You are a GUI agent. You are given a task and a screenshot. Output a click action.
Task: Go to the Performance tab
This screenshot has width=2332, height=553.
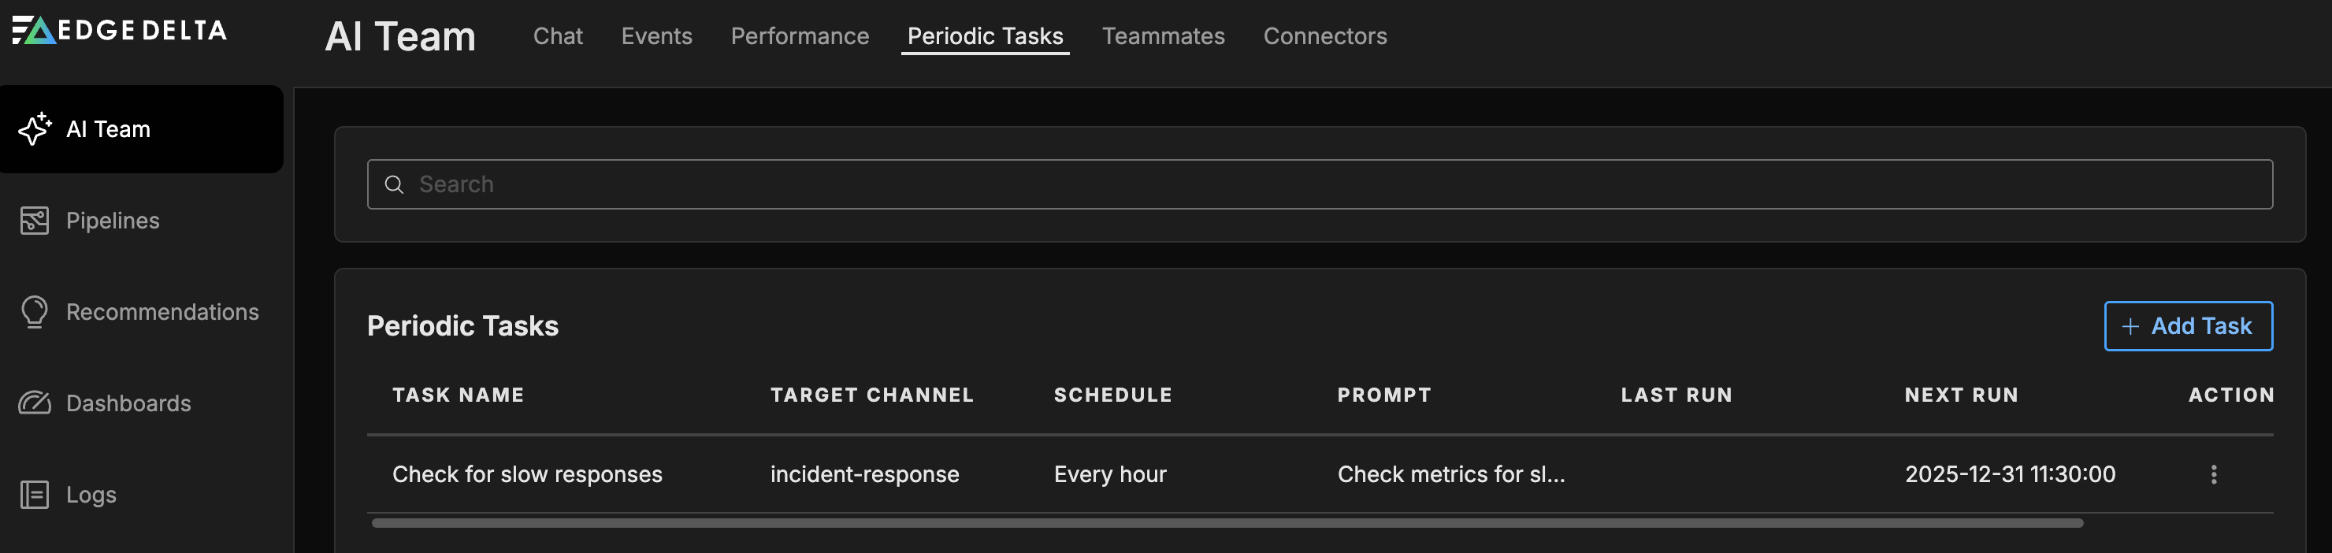800,36
